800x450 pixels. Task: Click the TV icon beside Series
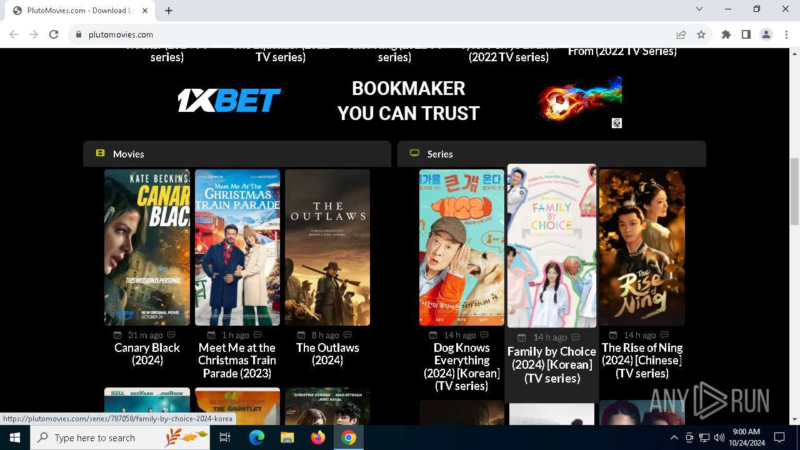pyautogui.click(x=414, y=153)
